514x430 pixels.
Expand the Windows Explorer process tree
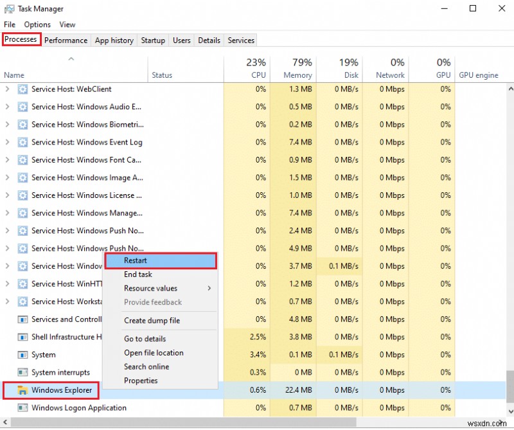click(x=6, y=390)
